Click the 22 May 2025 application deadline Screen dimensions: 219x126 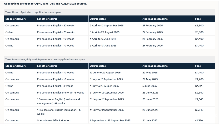150,73
